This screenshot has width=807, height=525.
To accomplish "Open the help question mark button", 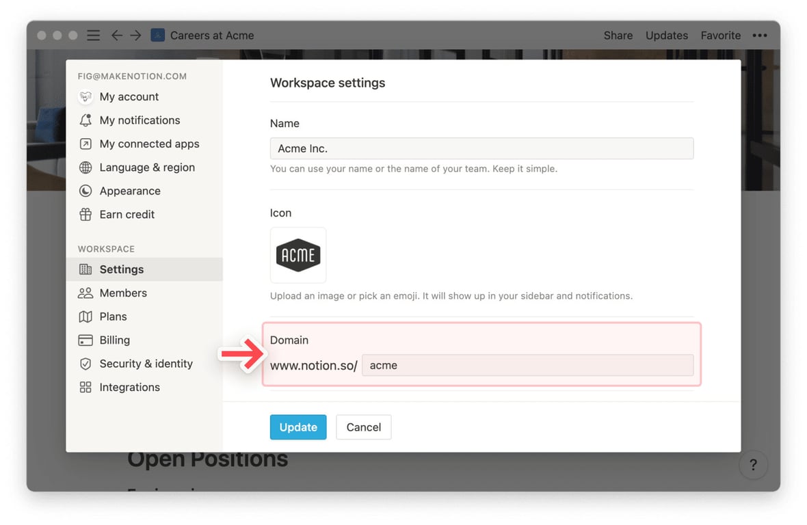I will pyautogui.click(x=753, y=466).
